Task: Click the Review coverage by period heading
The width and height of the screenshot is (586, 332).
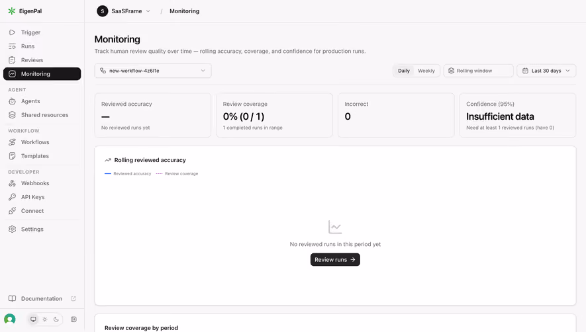Action: (141, 328)
